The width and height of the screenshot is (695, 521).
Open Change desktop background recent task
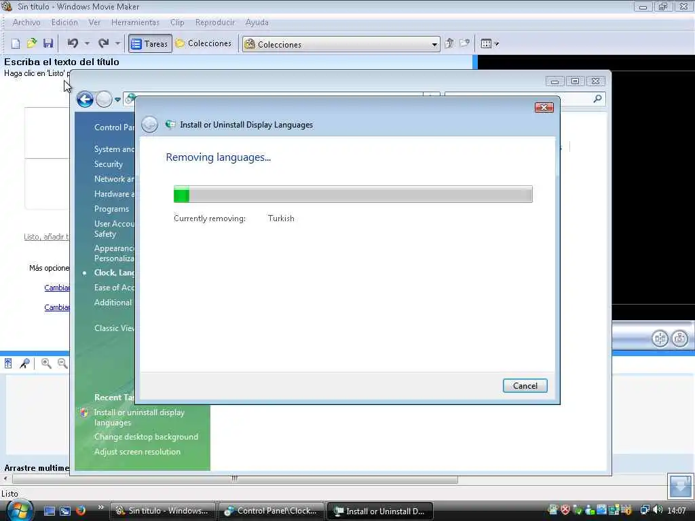(x=146, y=437)
